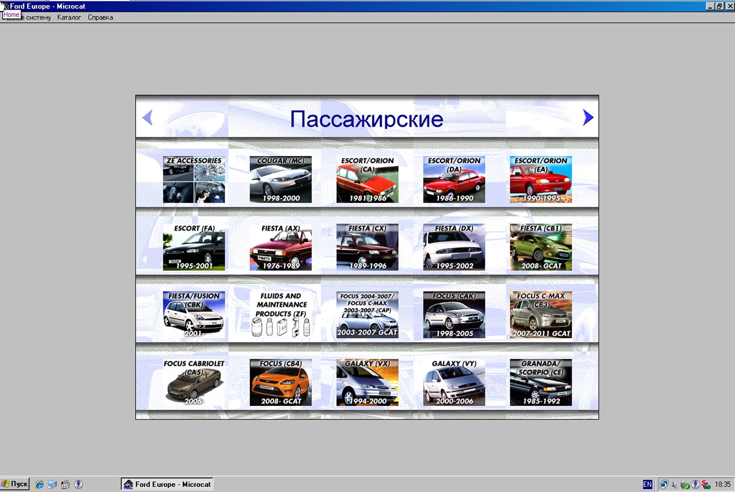Select Focus Cabriolet (CA5) model
Image resolution: width=735 pixels, height=492 pixels.
[x=194, y=382]
